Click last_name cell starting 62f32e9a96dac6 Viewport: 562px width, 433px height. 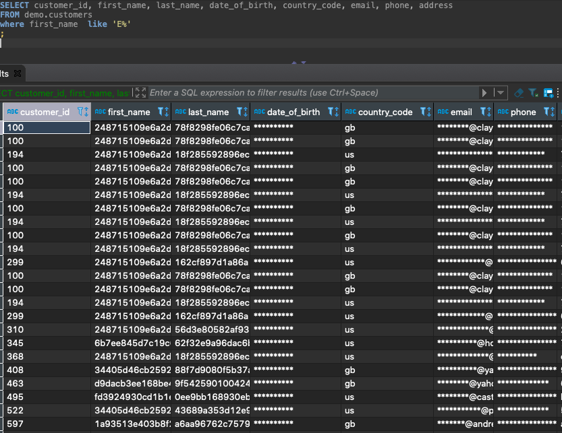click(x=210, y=343)
